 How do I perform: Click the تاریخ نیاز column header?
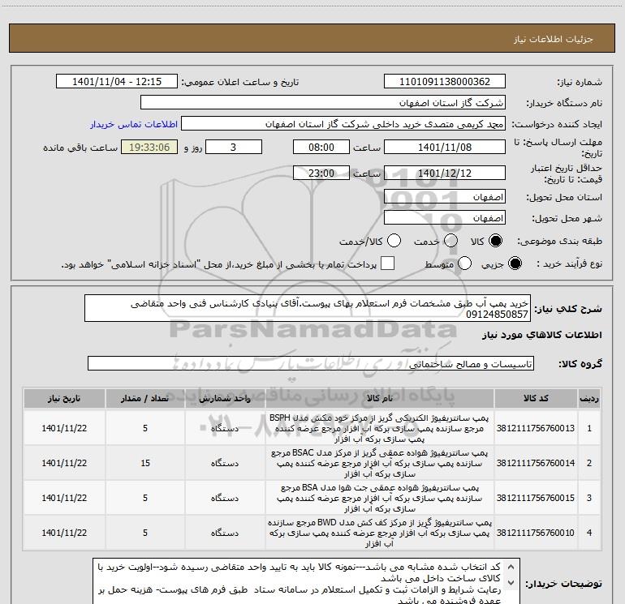(x=64, y=399)
